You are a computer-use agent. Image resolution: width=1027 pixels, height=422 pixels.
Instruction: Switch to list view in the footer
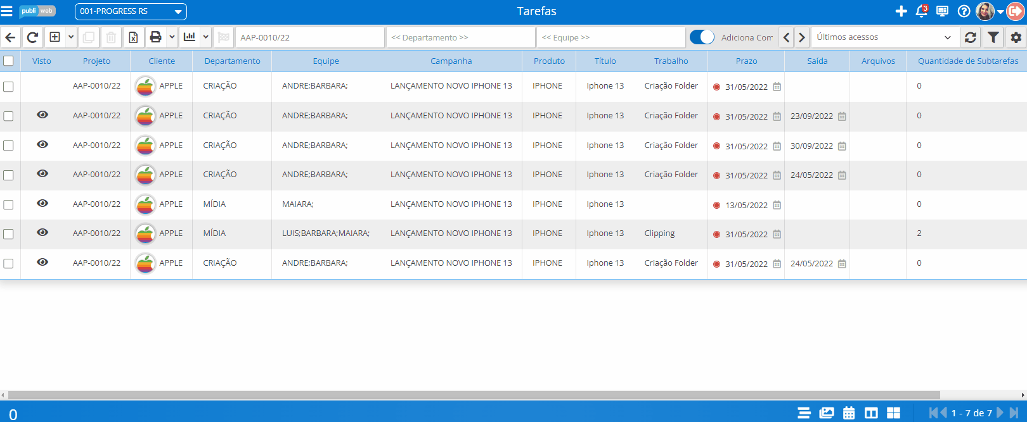[804, 413]
